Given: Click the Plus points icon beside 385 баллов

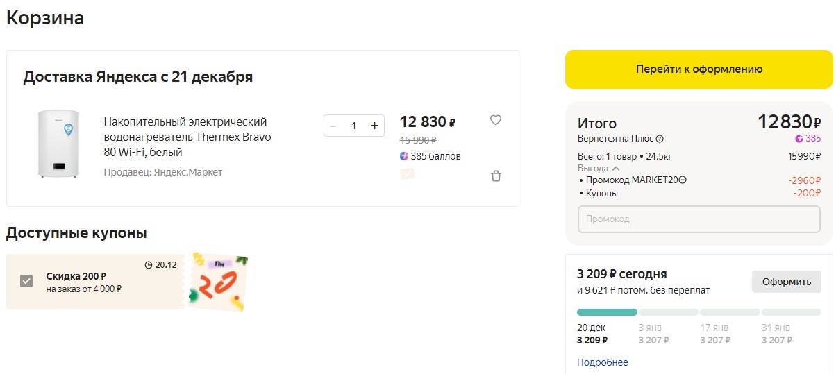Looking at the screenshot, I should 404,156.
